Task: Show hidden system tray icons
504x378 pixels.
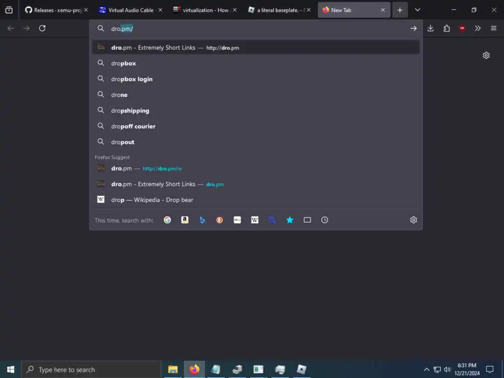Action: 427,369
